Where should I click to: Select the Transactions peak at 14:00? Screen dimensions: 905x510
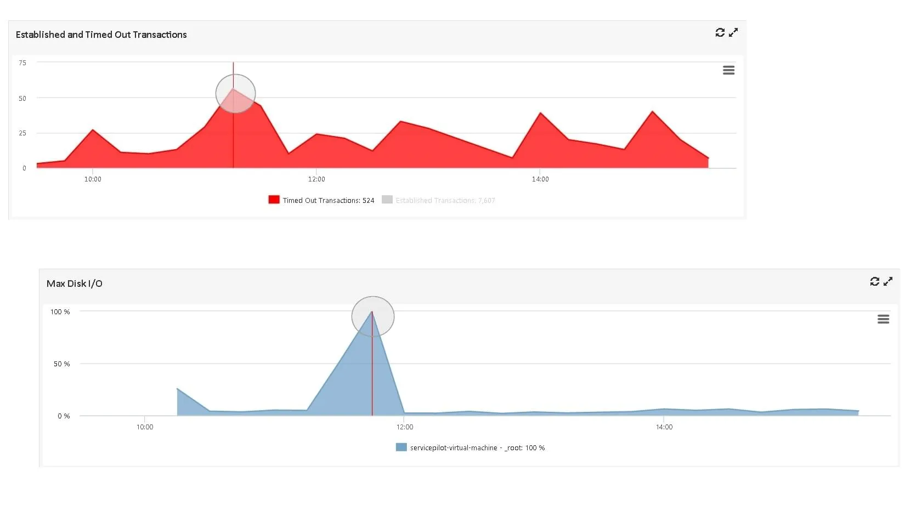click(541, 113)
